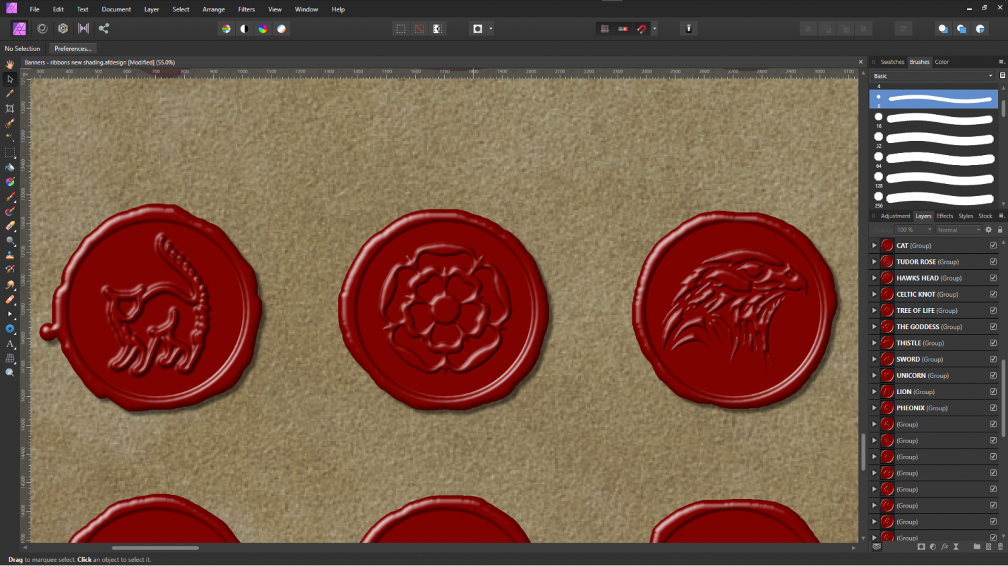Image resolution: width=1008 pixels, height=566 pixels.
Task: Hide the CAT group layer
Action: 993,245
